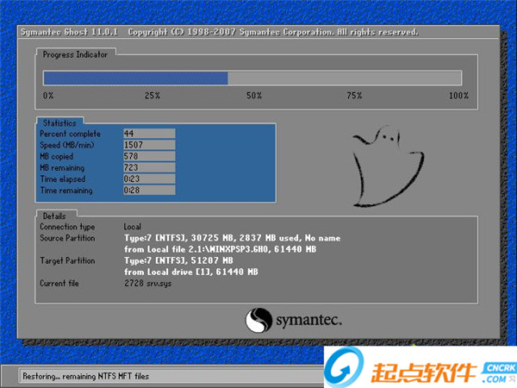The height and width of the screenshot is (388, 517).
Task: Click the 'Current file' label
Action: 59,283
